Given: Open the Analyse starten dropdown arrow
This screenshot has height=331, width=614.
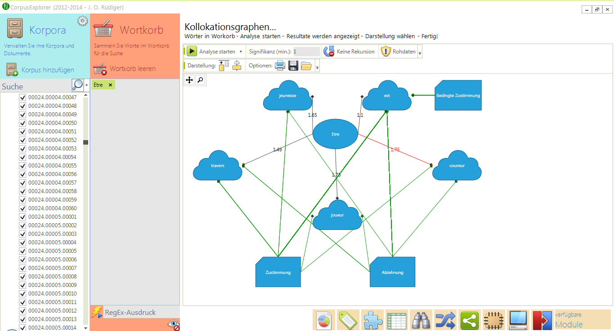Looking at the screenshot, I should 241,52.
